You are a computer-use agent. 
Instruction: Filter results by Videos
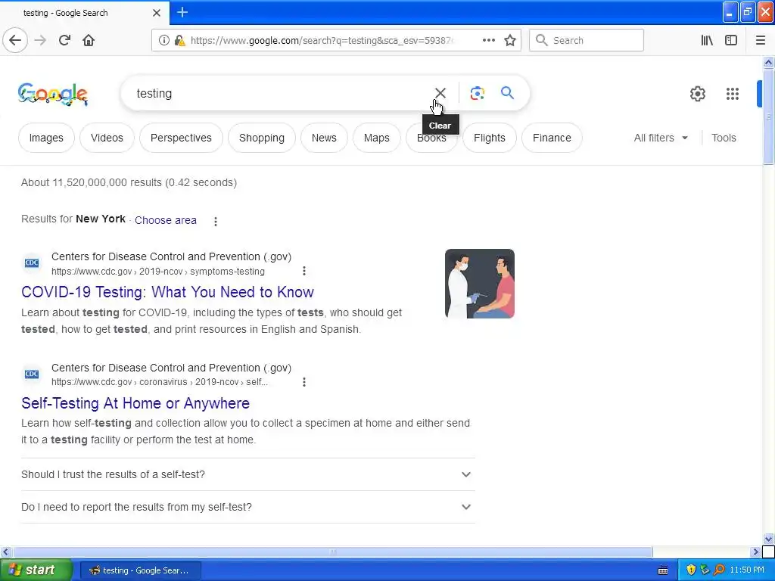coord(107,138)
